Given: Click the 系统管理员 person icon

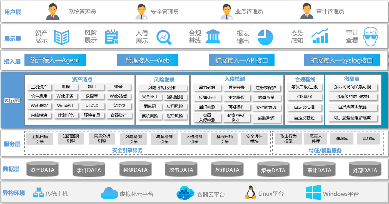Looking at the screenshot, I should point(53,11).
